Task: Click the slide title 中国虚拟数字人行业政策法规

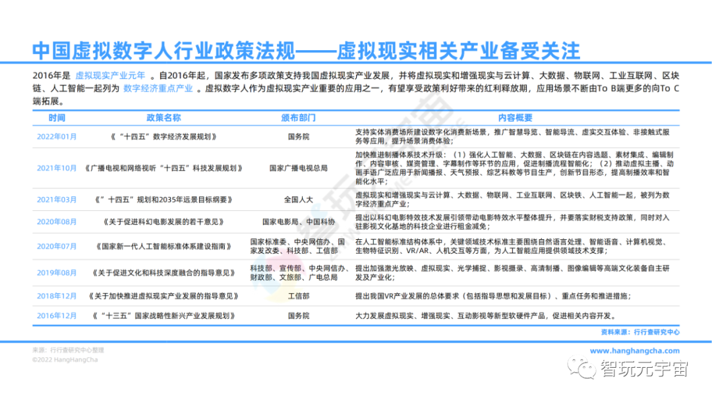Action: click(x=164, y=51)
